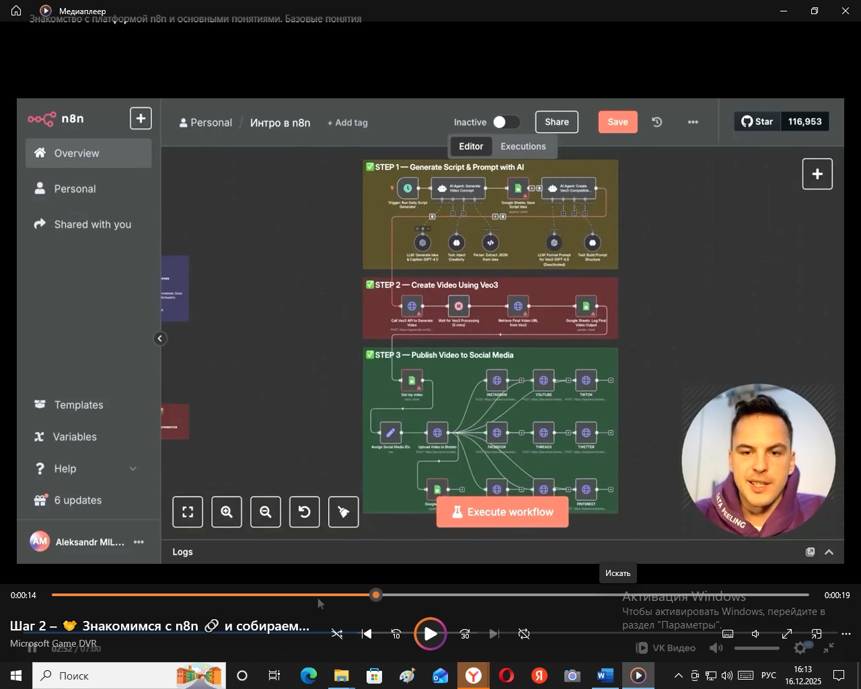Expand the Logs panel with the chevron
The width and height of the screenshot is (861, 689).
(829, 552)
